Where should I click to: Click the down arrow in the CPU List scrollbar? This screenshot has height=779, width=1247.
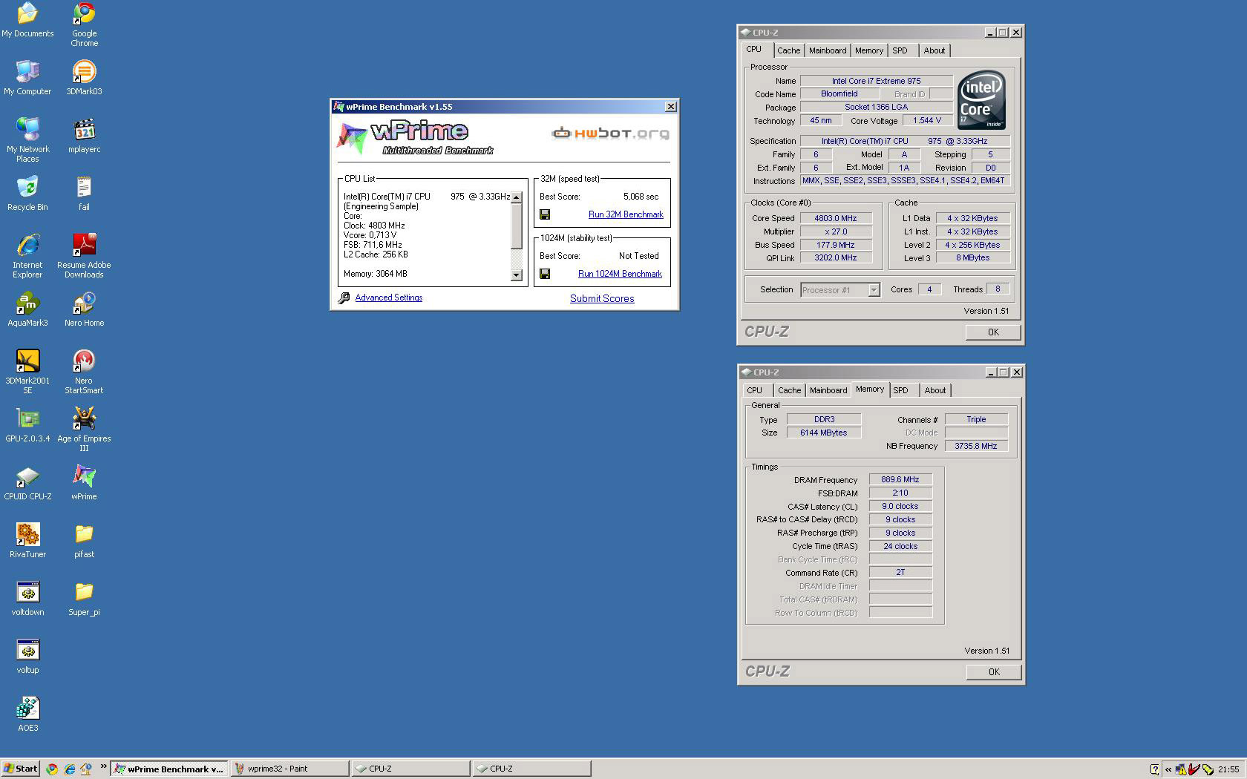click(517, 275)
